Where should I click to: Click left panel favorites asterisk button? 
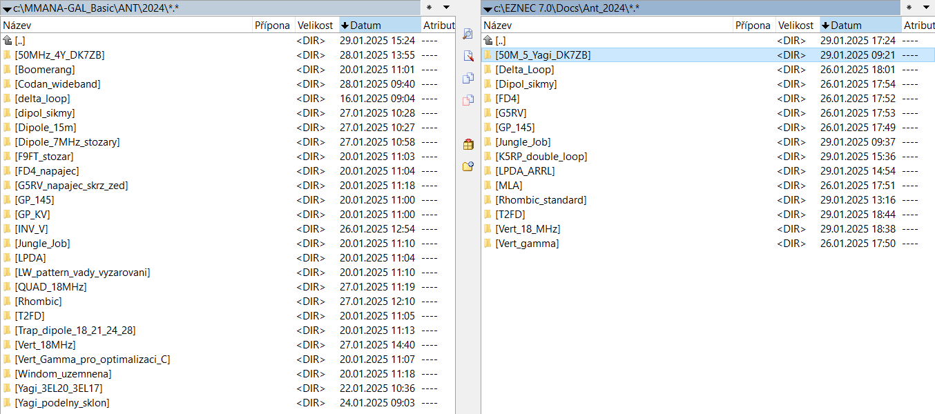point(430,8)
